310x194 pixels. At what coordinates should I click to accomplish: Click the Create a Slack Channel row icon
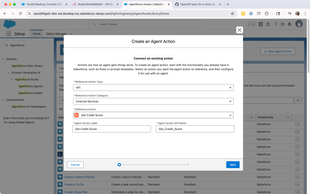pyautogui.click(x=60, y=177)
